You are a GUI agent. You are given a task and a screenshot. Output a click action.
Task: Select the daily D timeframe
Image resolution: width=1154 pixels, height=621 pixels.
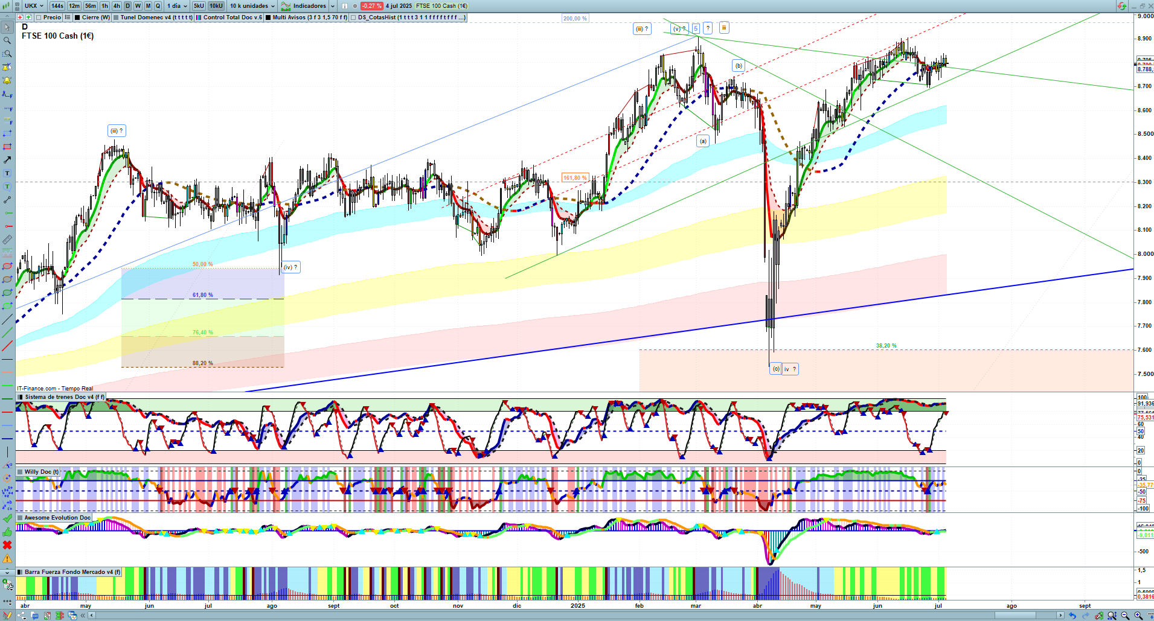127,6
